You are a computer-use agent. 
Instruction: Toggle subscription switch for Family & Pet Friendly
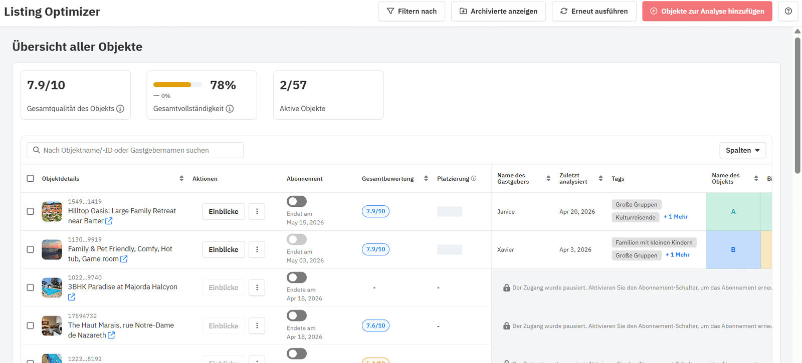(x=297, y=239)
